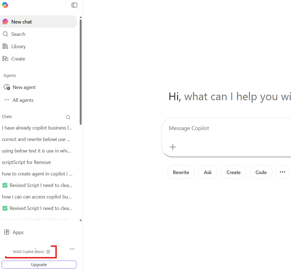Open account more options ellipsis
Image resolution: width=291 pixels, height=271 pixels.
[72, 249]
